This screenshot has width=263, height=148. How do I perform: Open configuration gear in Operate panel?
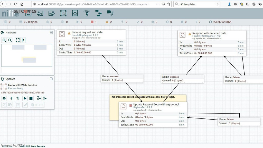click(x=4, y=98)
